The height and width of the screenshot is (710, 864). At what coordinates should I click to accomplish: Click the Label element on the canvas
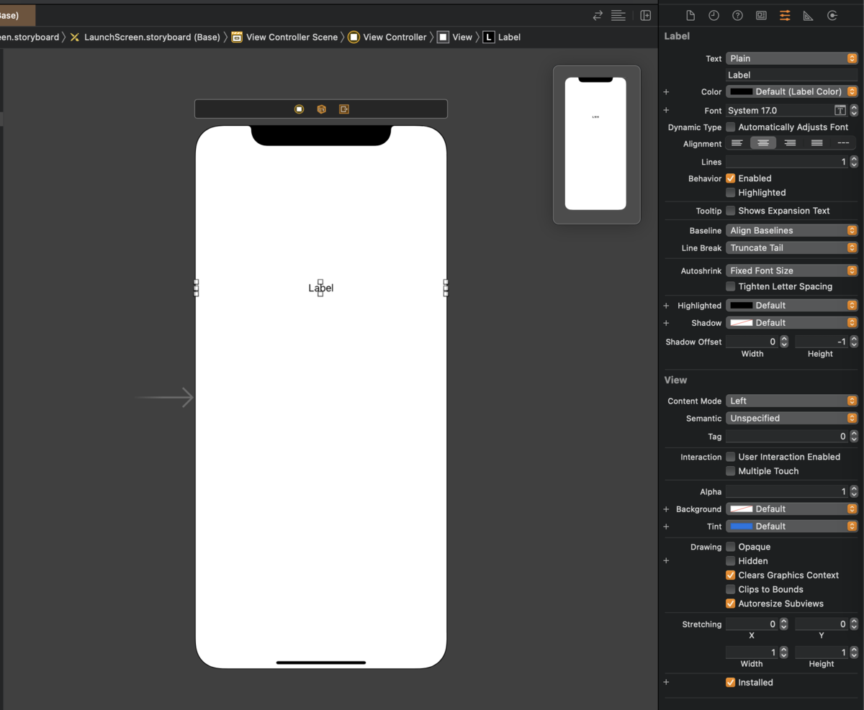pyautogui.click(x=321, y=288)
